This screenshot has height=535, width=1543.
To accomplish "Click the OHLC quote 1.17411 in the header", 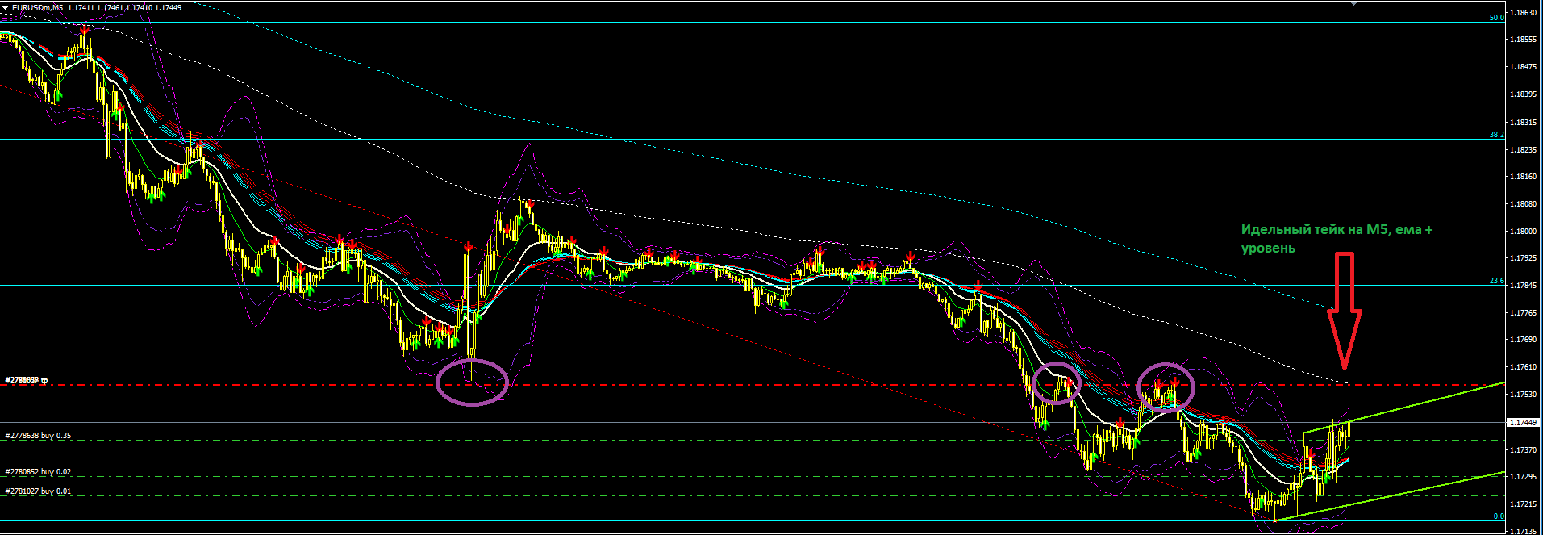I will point(81,7).
